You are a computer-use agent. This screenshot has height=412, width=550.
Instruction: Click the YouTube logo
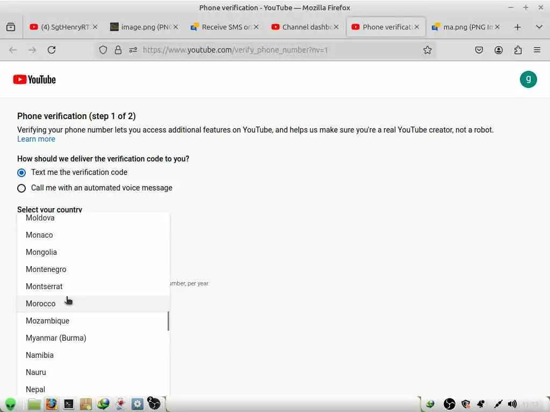click(x=34, y=79)
